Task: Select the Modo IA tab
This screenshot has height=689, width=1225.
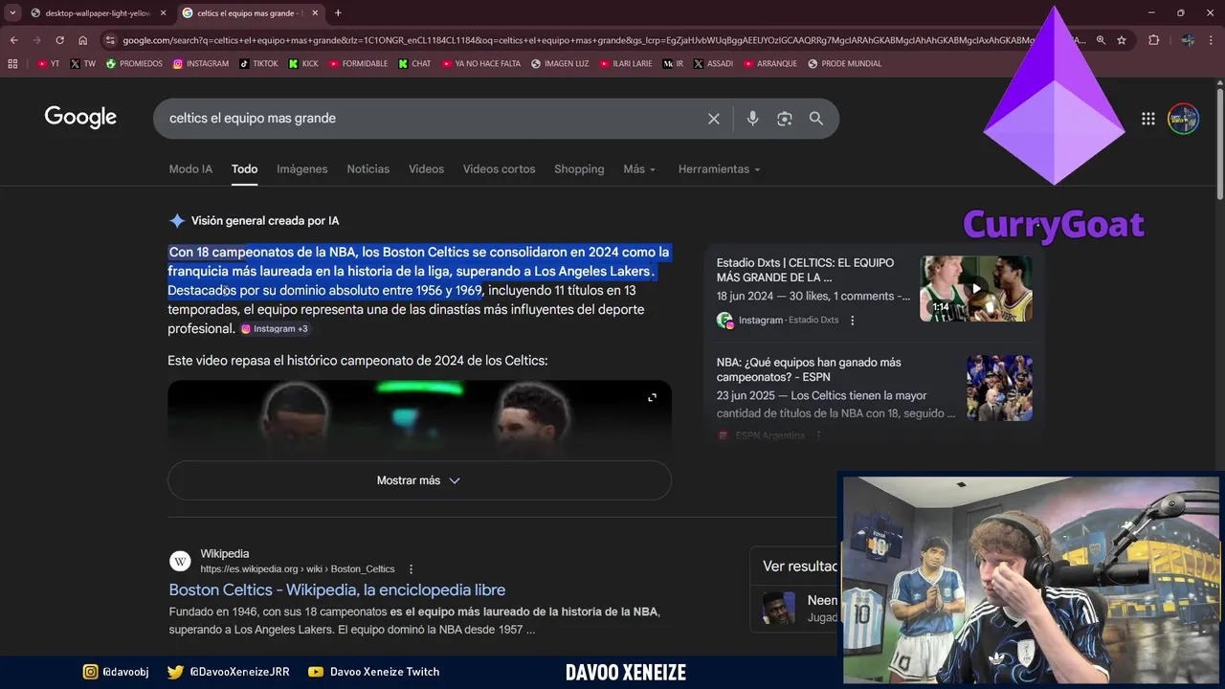Action: (190, 169)
